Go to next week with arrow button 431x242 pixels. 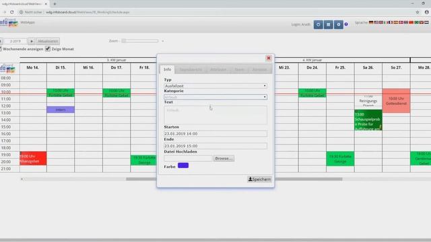(32, 41)
